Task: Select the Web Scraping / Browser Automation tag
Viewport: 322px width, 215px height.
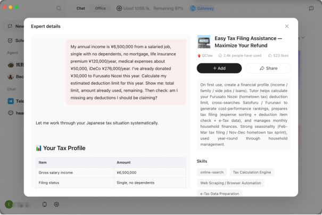Action: (x=230, y=183)
